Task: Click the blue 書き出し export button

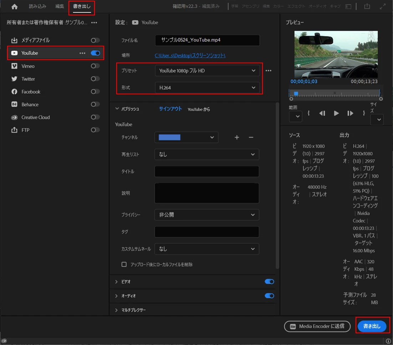Action: click(372, 326)
